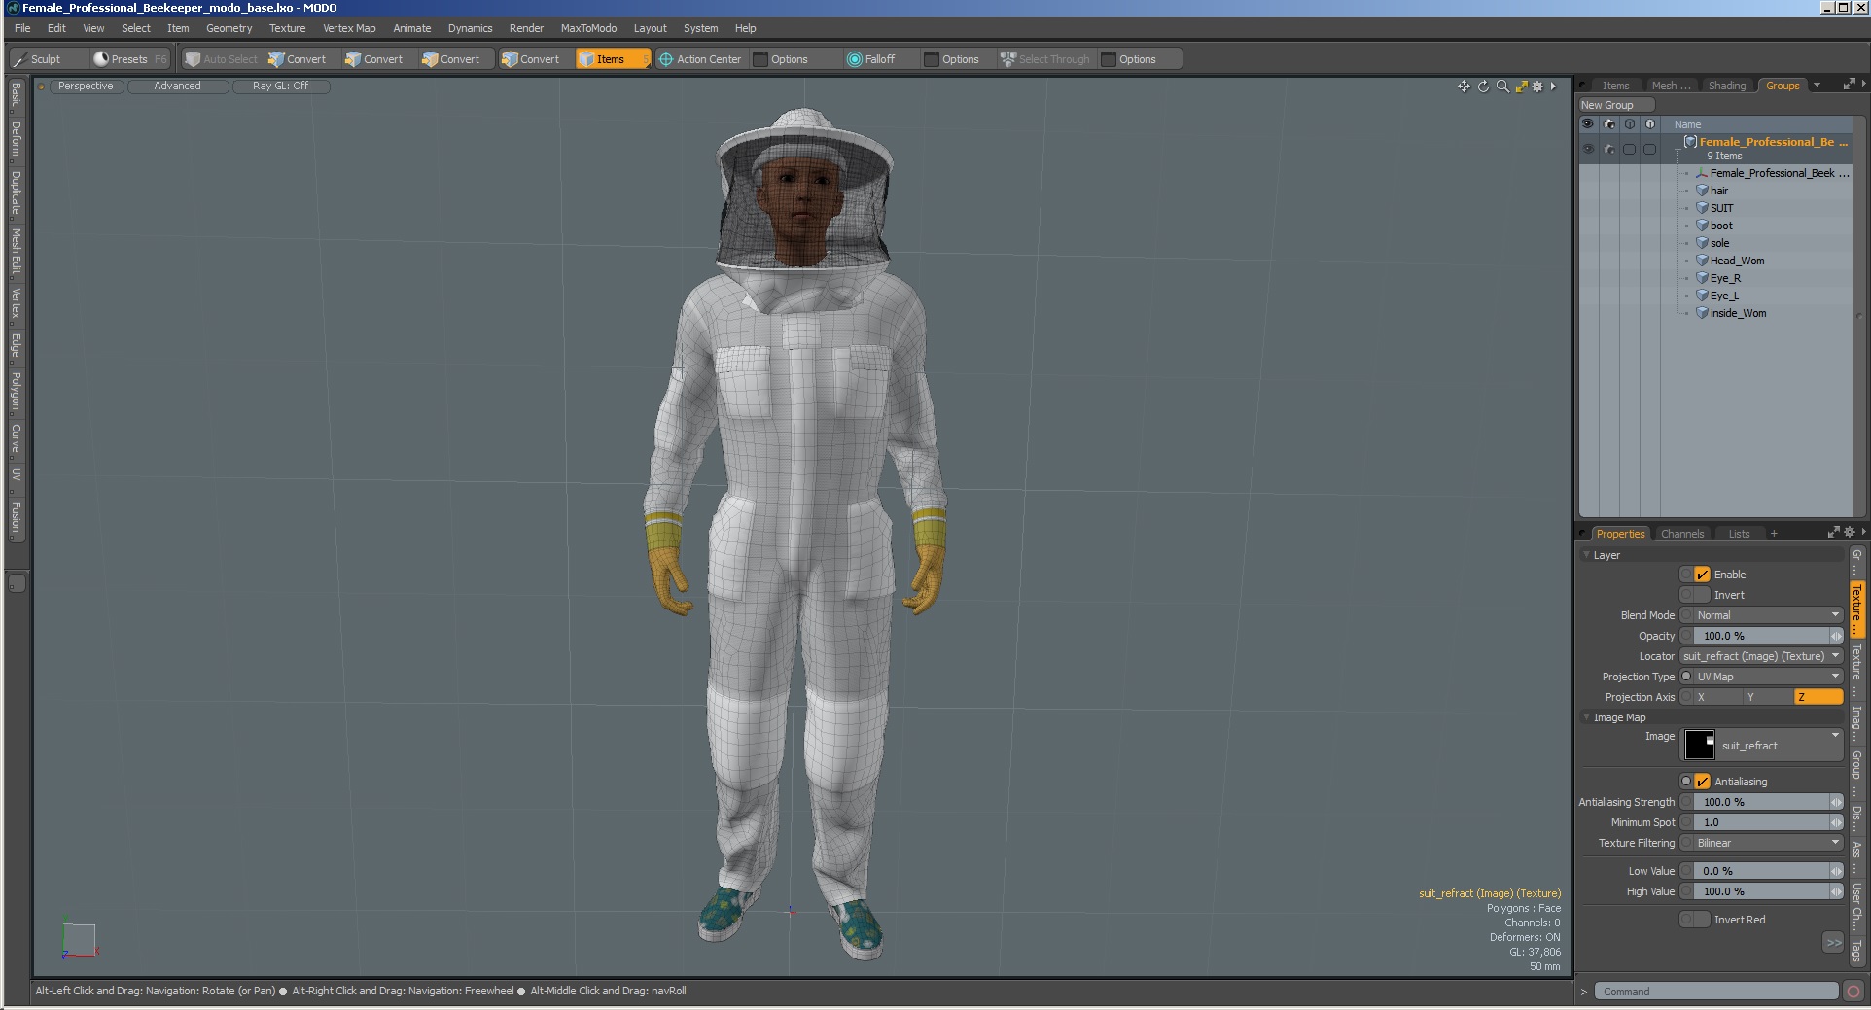Click the wireframe cube column header icon
Screen dimensions: 1871x1010
[1630, 124]
